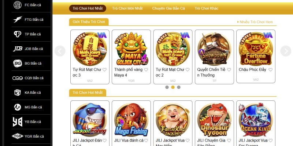293x146 pixels.
Task: Favorite JILI Vua đánh cá with heart
Action: (146, 141)
